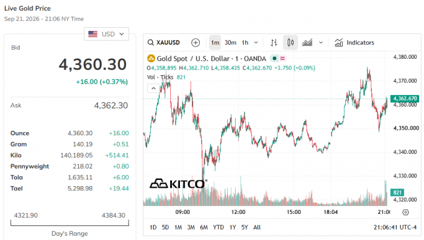Screen dimensions: 424x240
Task: Click the Ounce row label
Action: coord(20,133)
